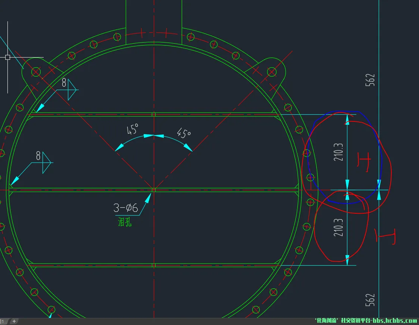Select the lower 562 dimension text
419x325 pixels.
pyautogui.click(x=370, y=300)
